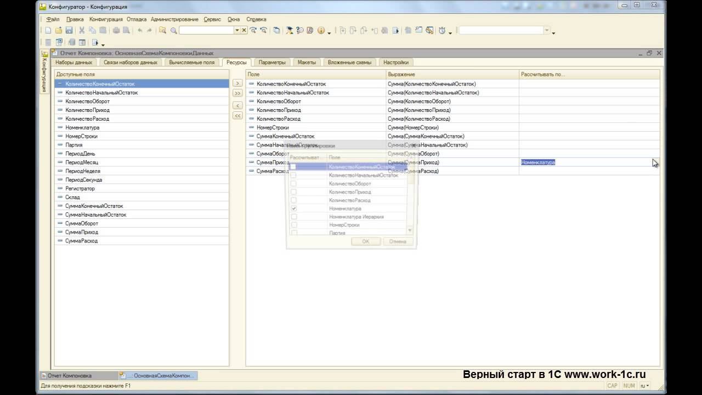Expand the right toolbar combo box dropdown
This screenshot has width=702, height=395.
(x=546, y=31)
